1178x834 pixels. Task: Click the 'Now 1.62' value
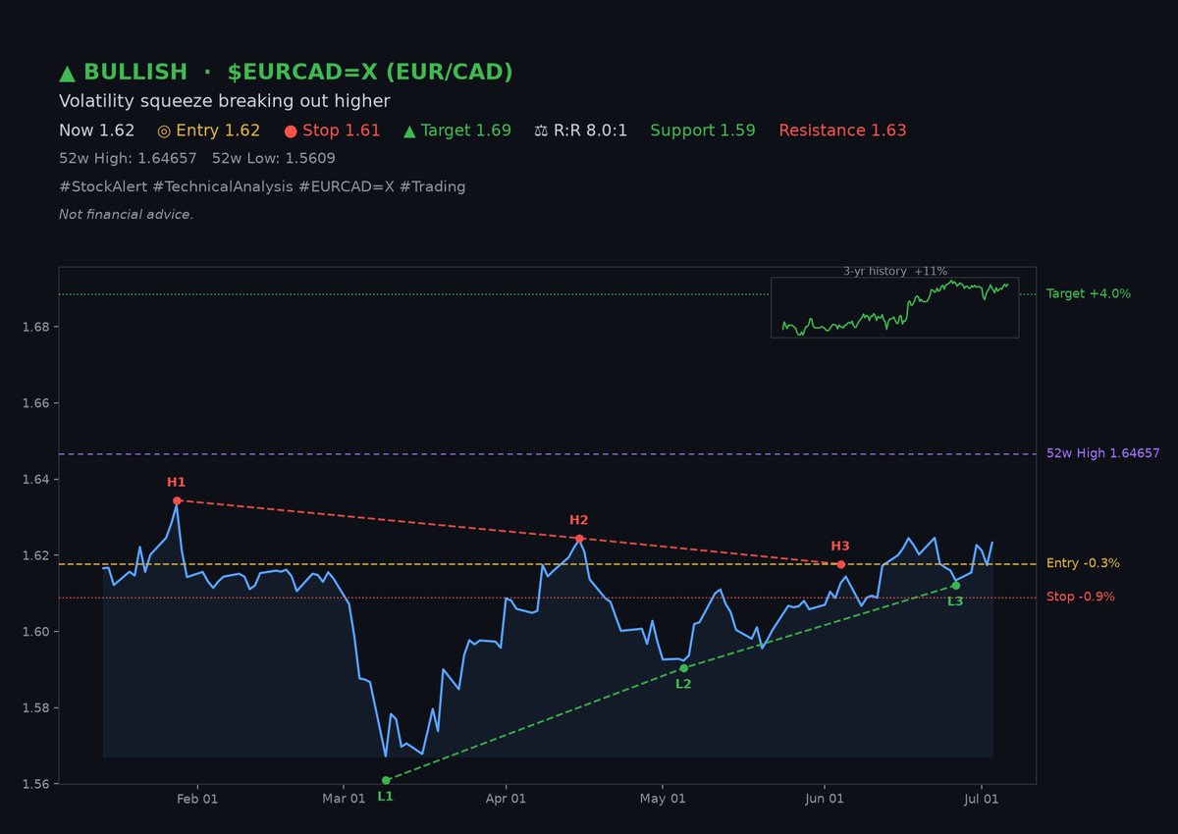pyautogui.click(x=97, y=130)
